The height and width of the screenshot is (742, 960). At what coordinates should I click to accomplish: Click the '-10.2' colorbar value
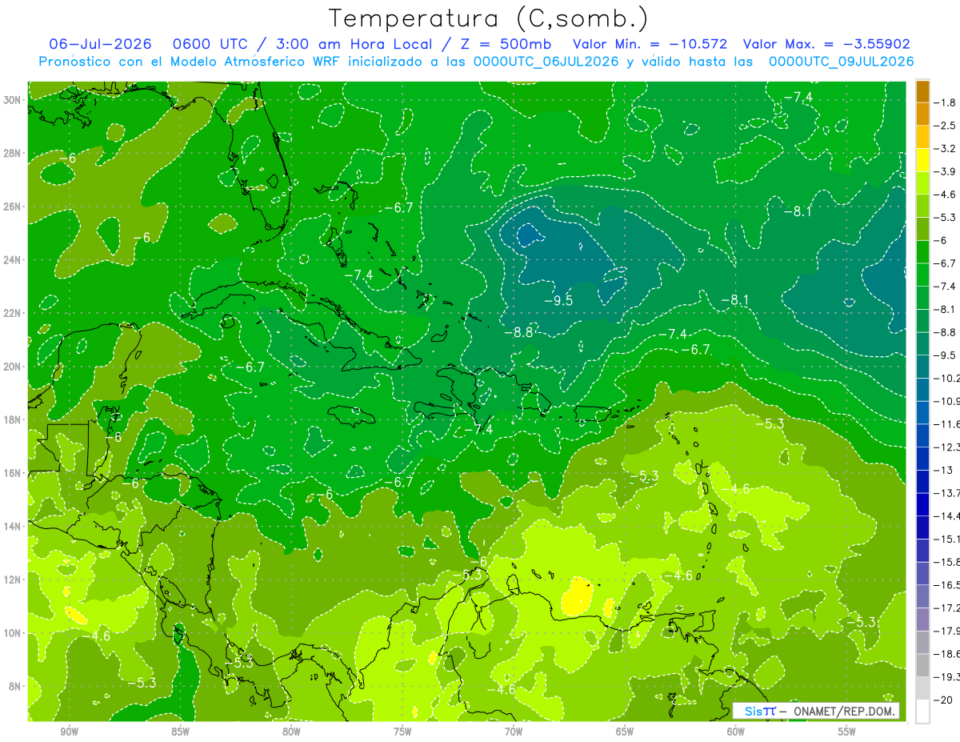[x=948, y=378]
